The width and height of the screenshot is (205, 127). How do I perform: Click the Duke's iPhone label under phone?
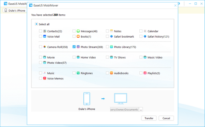[x=87, y=109]
